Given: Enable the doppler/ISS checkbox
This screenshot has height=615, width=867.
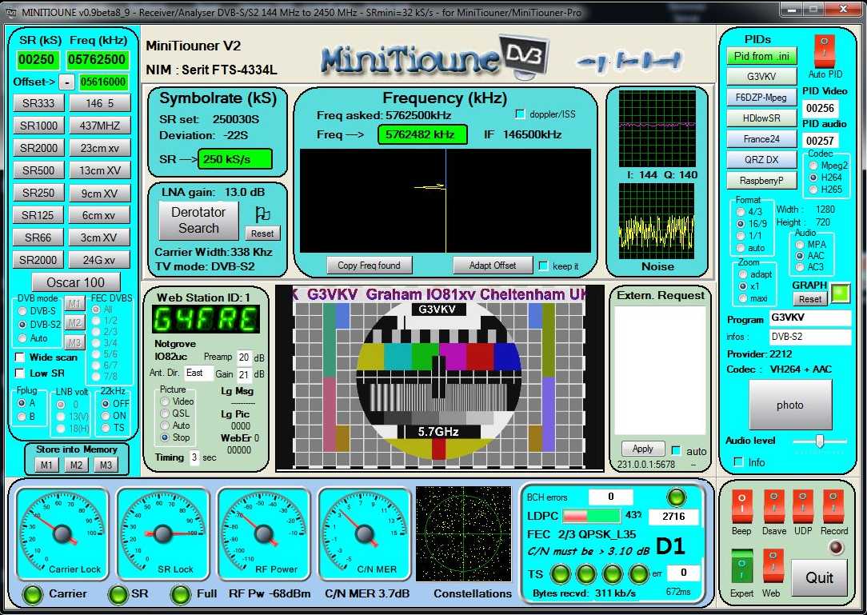Looking at the screenshot, I should 520,114.
